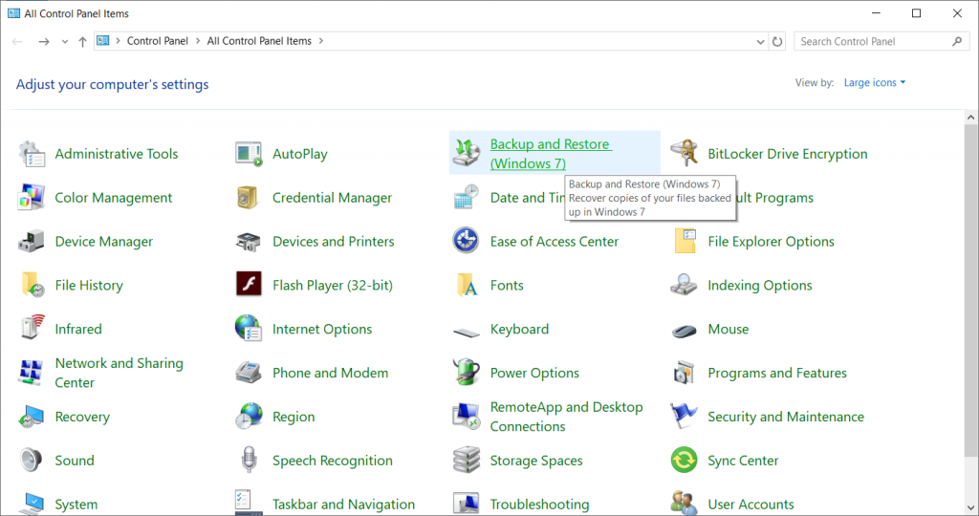This screenshot has width=979, height=516.
Task: Click the Credential Manager safe icon
Action: [x=248, y=198]
